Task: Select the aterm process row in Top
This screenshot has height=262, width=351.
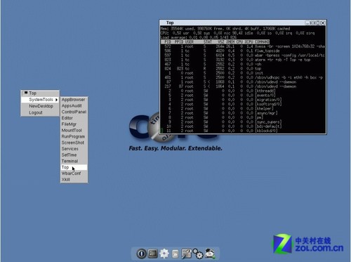Action: click(x=243, y=60)
